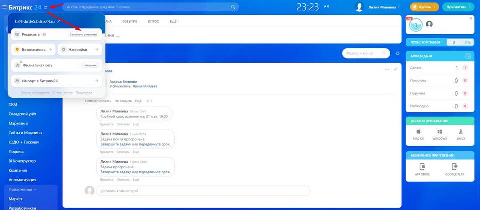480x210 pixels.
Task: Click the small settings icon in the live widget corner
Action: (471, 18)
